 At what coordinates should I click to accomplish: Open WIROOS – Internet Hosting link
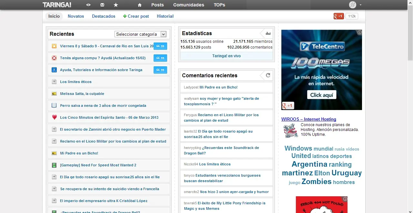tap(309, 119)
